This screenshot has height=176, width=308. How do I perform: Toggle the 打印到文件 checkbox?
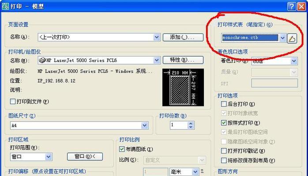pyautogui.click(x=13, y=101)
